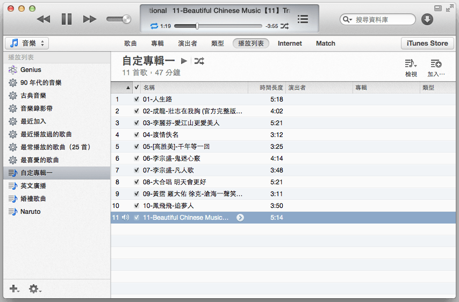Toggle the checkmark column header
This screenshot has height=302, width=459.
tap(137, 87)
